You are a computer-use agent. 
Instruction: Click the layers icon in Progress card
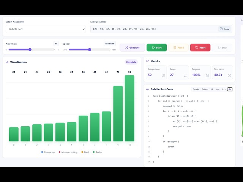pos(207,75)
